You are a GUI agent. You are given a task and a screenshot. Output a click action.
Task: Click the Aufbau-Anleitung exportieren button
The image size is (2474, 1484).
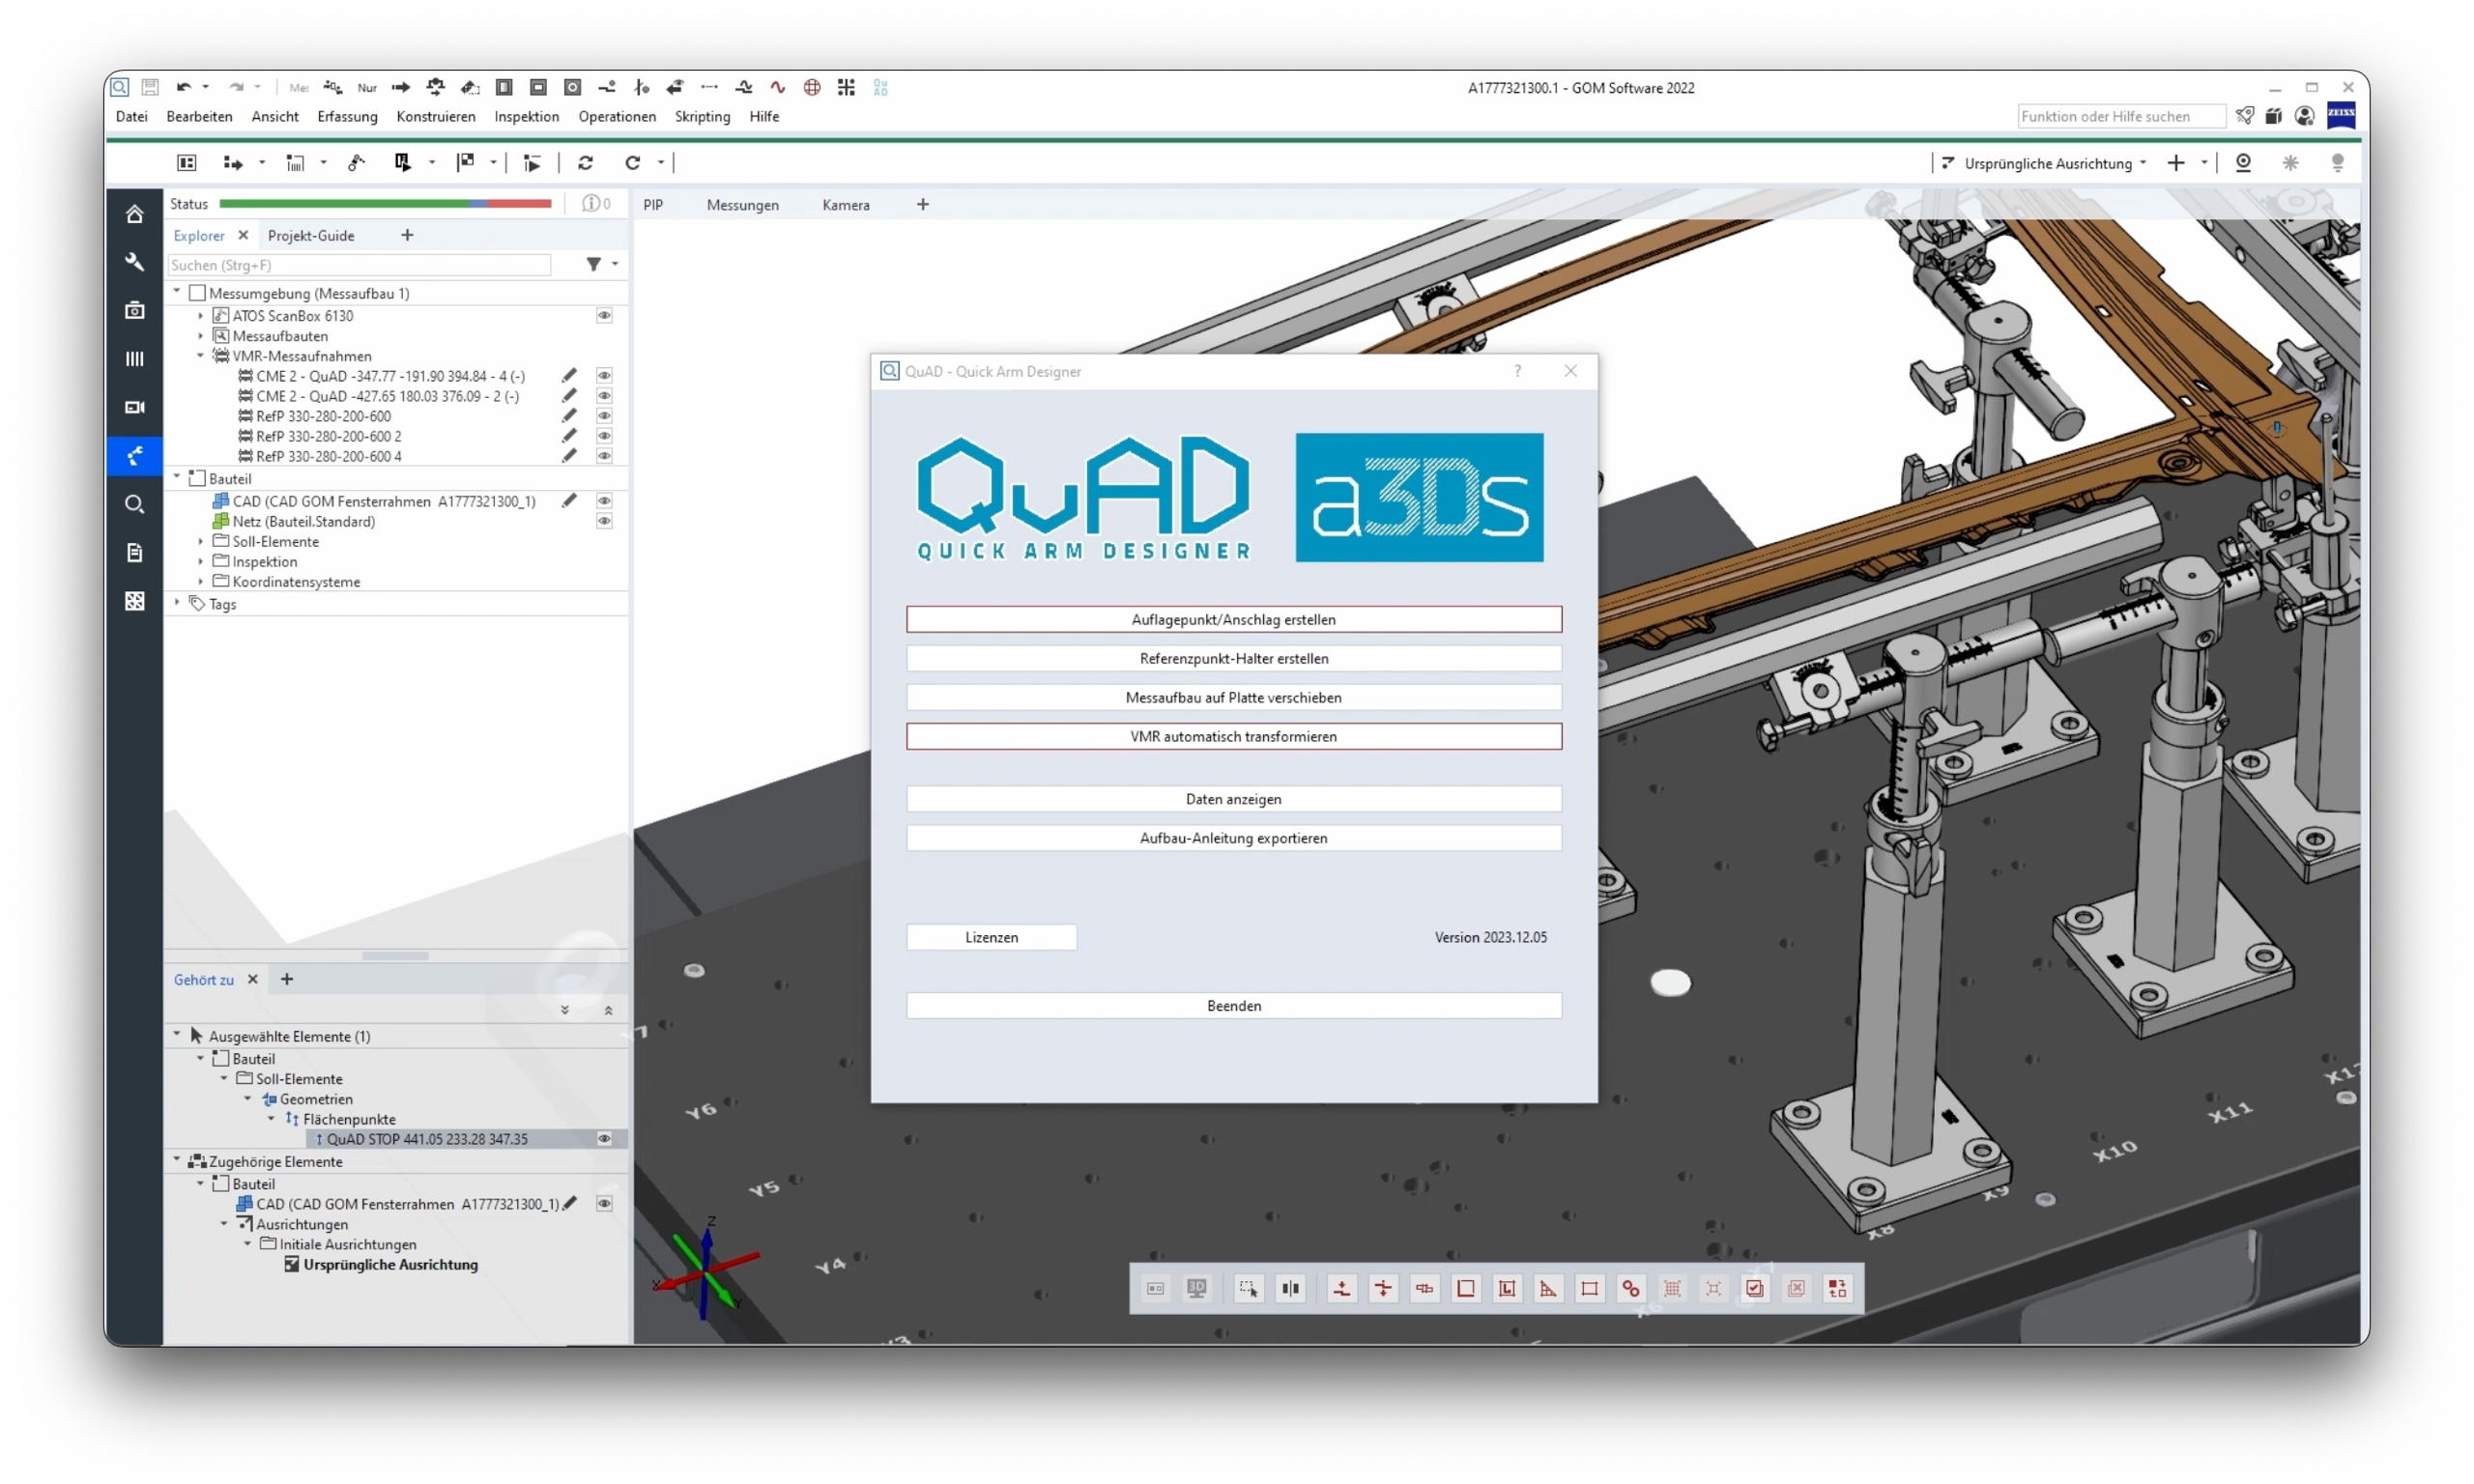click(1233, 838)
